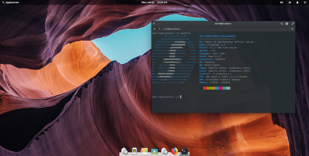This screenshot has height=156, width=309.
Task: Click the "derrik@localhost.localdomain" header text
Action: 217,36
